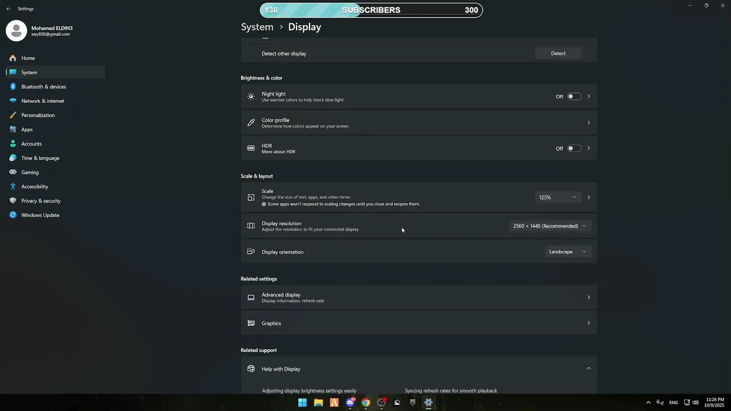Viewport: 731px width, 411px height.
Task: Turn on the Night light toggle
Action: (x=574, y=96)
